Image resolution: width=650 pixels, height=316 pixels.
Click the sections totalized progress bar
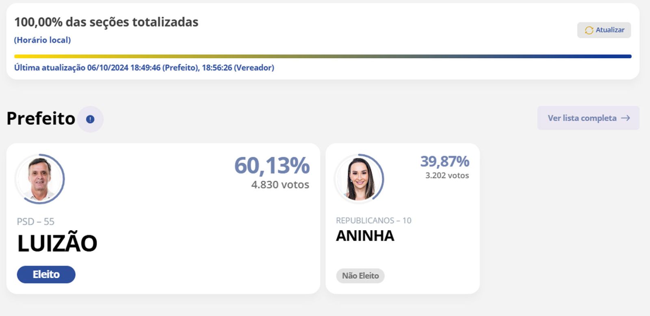point(323,56)
